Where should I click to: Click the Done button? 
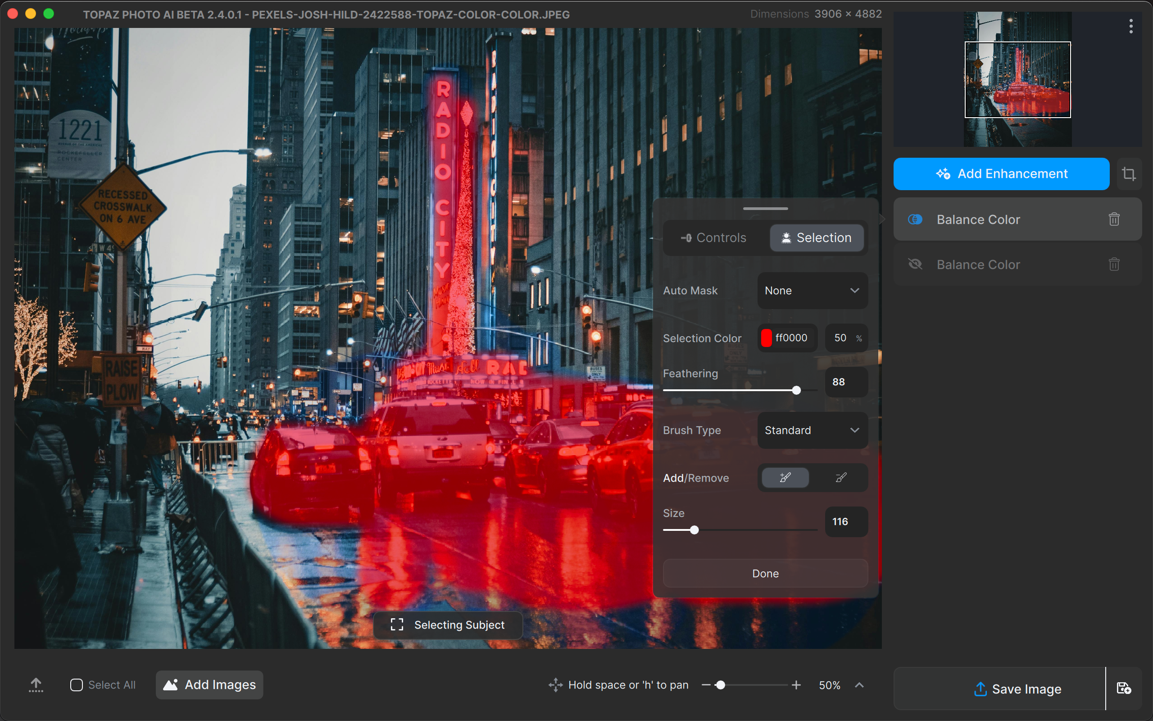pyautogui.click(x=765, y=573)
